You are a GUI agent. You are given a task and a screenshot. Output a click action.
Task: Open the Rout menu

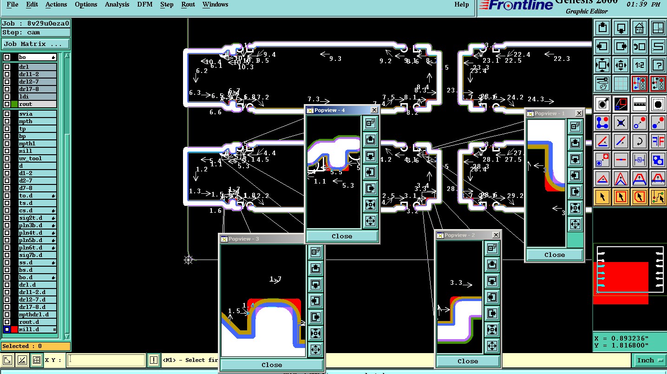coord(188,5)
